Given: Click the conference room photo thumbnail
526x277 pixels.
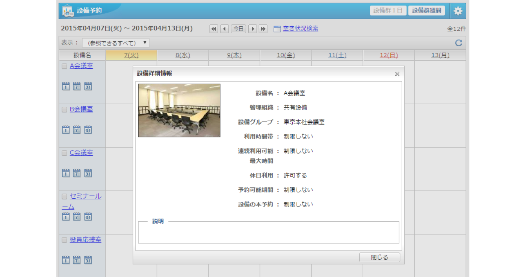Looking at the screenshot, I should pos(179,110).
